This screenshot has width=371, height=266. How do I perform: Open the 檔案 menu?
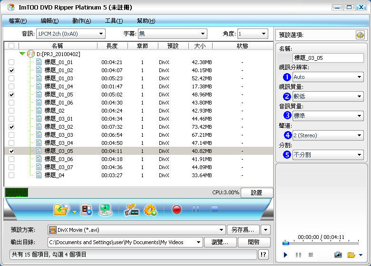(18, 21)
